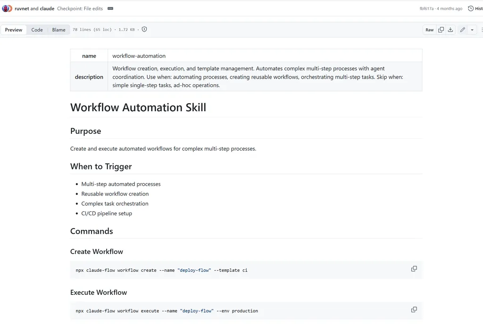Open ruvnet author profile link
The width and height of the screenshot is (483, 325).
[x=22, y=8]
